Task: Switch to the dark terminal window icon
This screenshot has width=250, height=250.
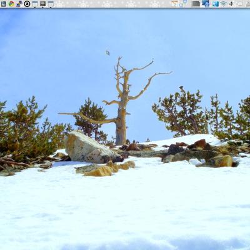Action: pos(42,4)
